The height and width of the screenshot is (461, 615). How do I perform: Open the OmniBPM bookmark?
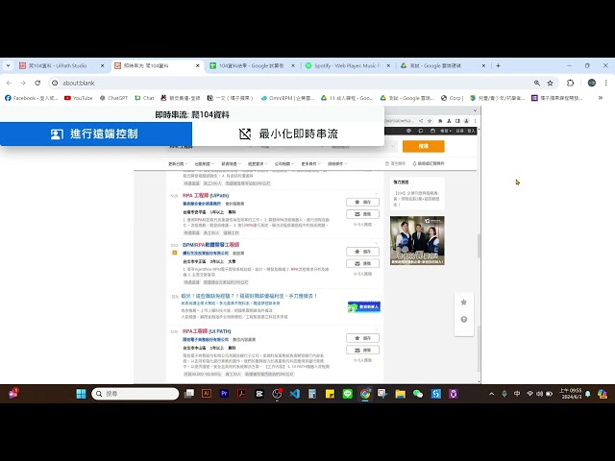pyautogui.click(x=288, y=98)
